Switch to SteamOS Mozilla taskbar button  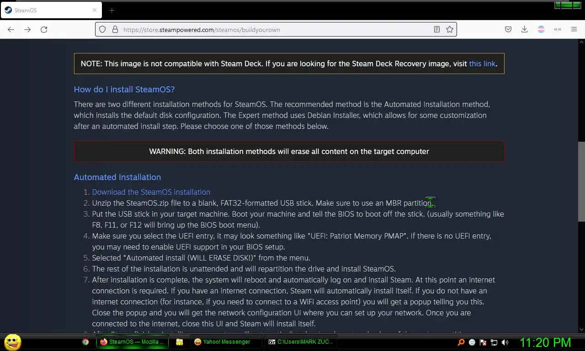pyautogui.click(x=132, y=342)
